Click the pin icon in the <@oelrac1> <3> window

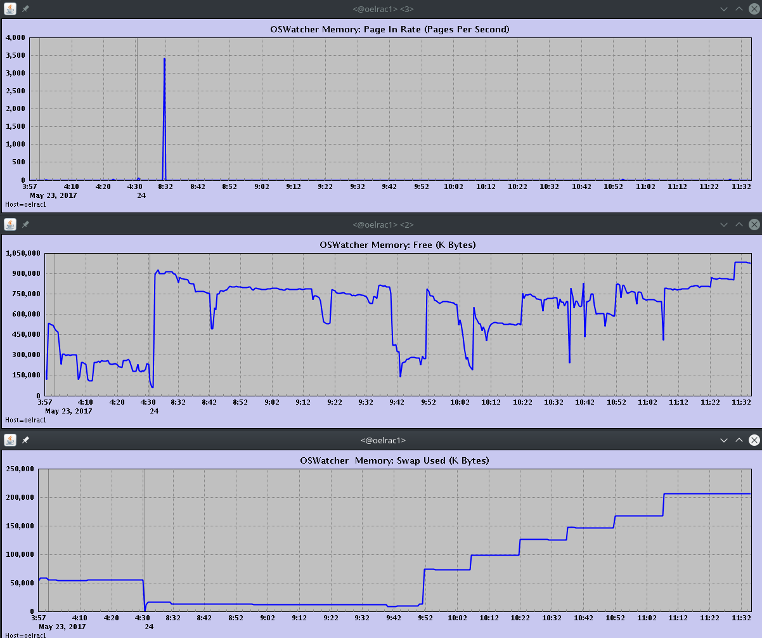[25, 9]
